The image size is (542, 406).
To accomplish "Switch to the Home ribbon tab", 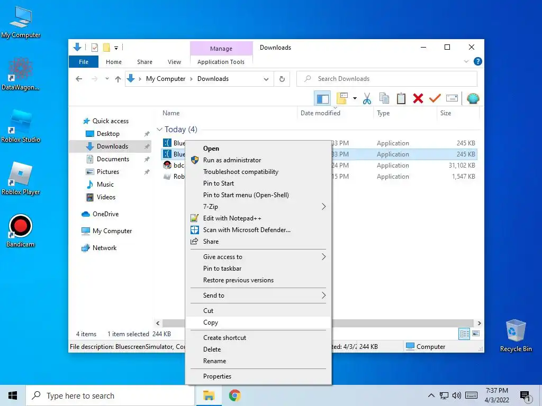I will [114, 62].
